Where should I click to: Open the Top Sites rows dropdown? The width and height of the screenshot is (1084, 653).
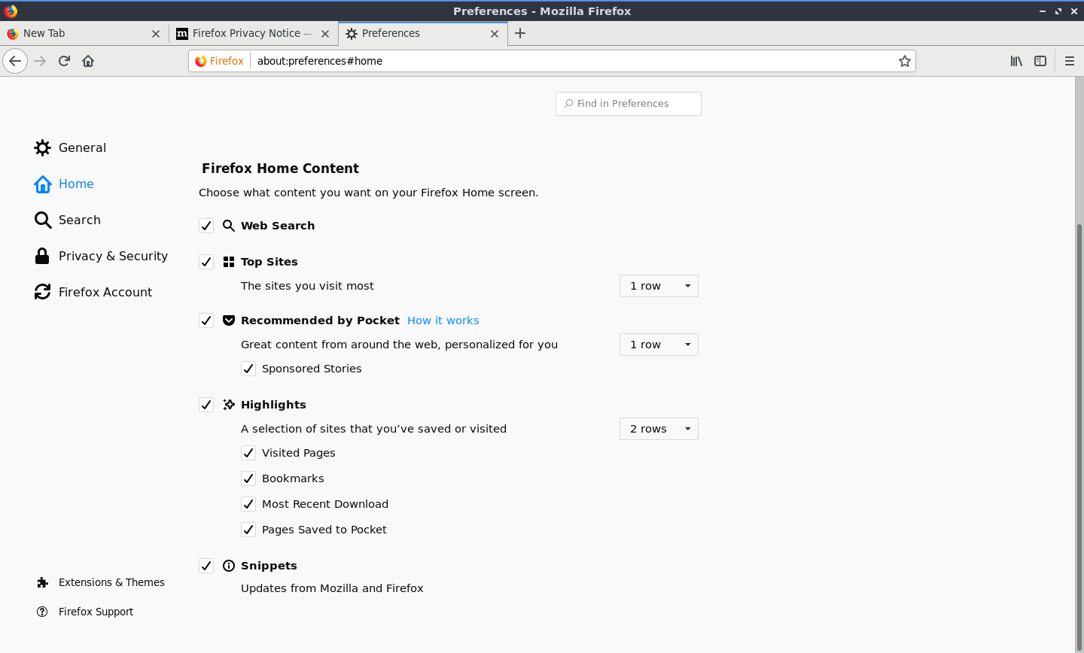tap(659, 286)
